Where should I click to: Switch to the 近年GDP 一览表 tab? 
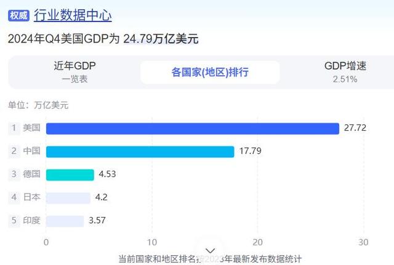tap(74, 72)
